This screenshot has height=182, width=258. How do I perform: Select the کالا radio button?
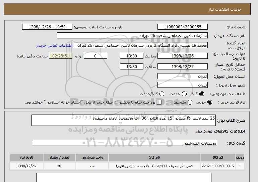pos(202,94)
